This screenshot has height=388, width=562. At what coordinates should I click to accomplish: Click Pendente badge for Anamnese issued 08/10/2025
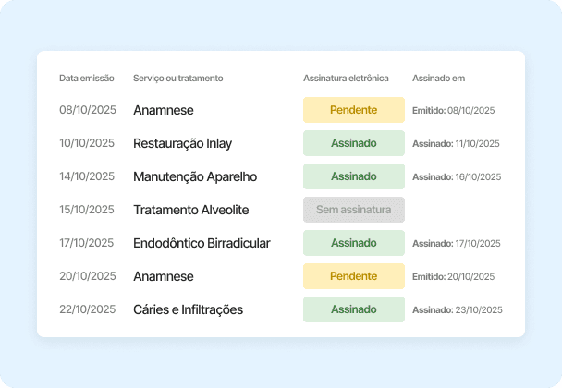tap(354, 110)
